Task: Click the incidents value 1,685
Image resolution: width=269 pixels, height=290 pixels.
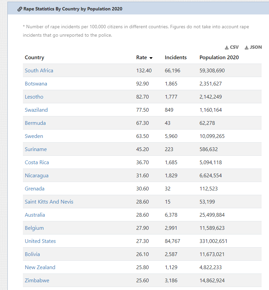Action: 171,162
